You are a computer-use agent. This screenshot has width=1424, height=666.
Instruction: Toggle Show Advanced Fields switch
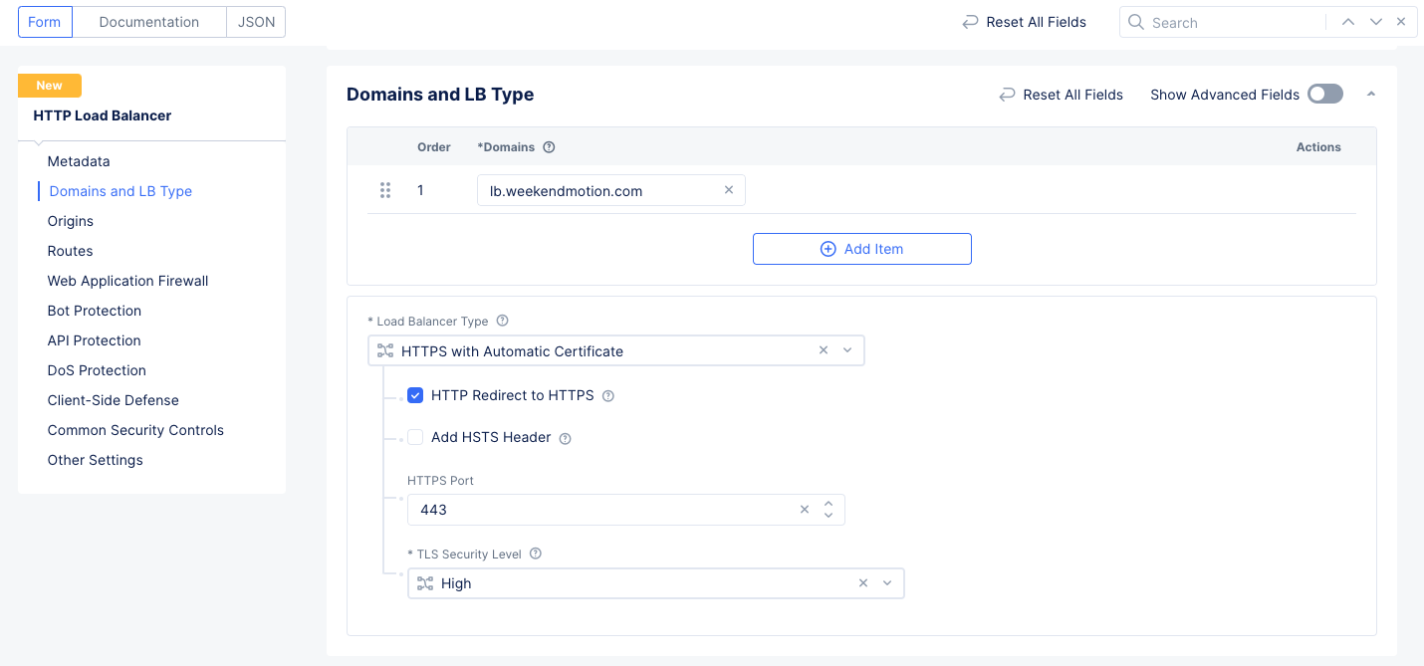click(1324, 95)
